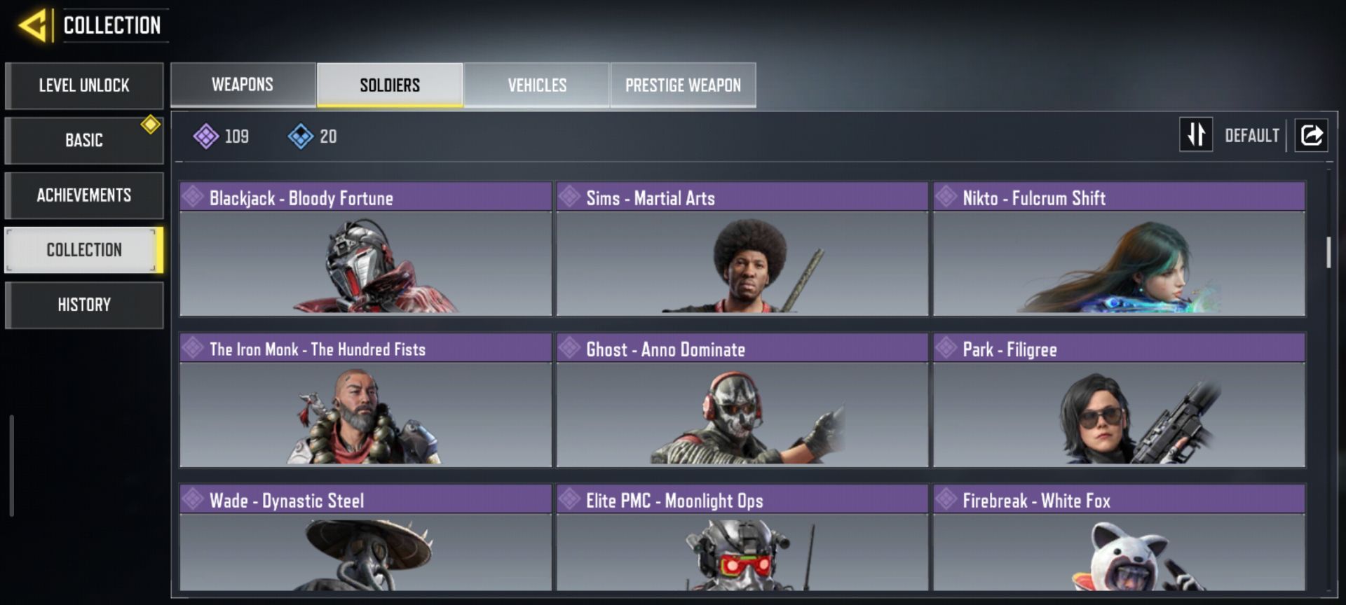
Task: Select Ghost - Anno Dominate soldier card
Action: pos(742,400)
